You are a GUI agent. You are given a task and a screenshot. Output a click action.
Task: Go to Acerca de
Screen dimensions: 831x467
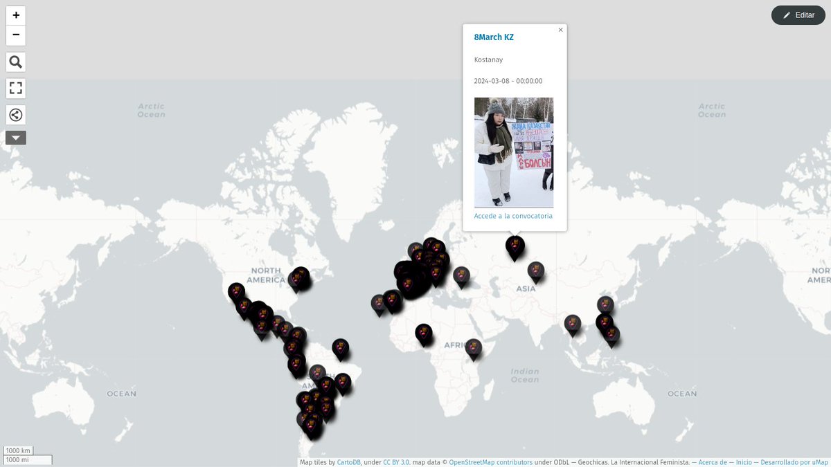714,461
